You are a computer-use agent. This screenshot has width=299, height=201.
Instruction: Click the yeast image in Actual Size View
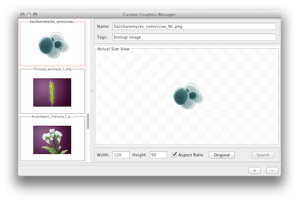186,95
